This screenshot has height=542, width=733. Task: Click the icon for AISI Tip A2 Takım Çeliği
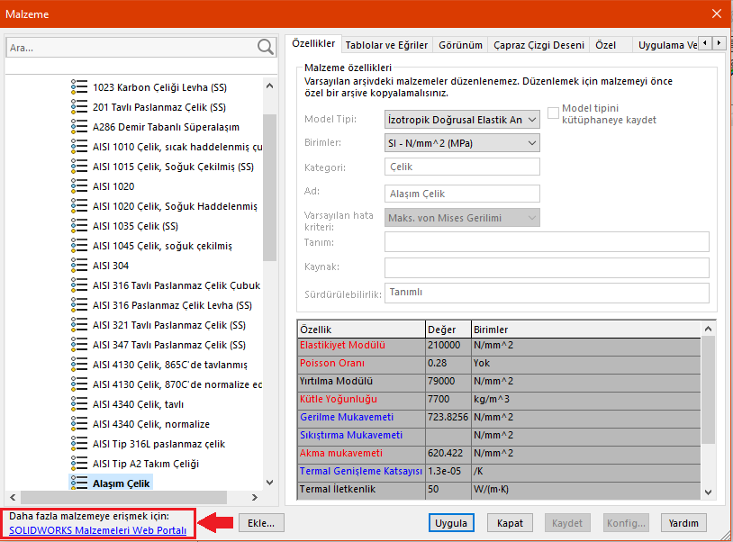[x=79, y=464]
